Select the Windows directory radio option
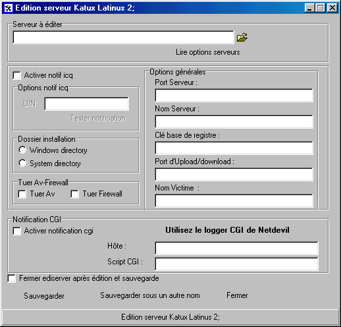Image resolution: width=341 pixels, height=327 pixels. (22, 150)
